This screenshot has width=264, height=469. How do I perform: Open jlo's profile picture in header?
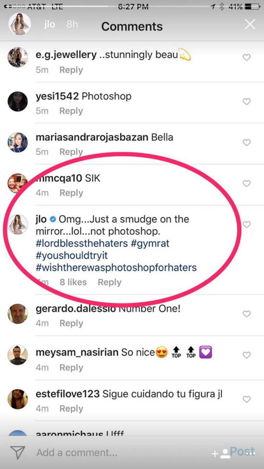point(20,24)
